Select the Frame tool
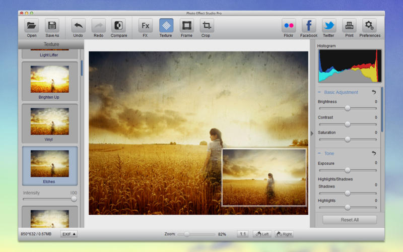Image resolution: width=403 pixels, height=252 pixels. point(186,26)
